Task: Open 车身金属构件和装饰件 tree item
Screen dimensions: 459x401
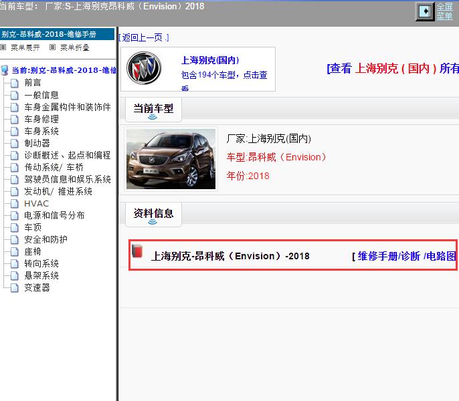Action: (x=68, y=107)
